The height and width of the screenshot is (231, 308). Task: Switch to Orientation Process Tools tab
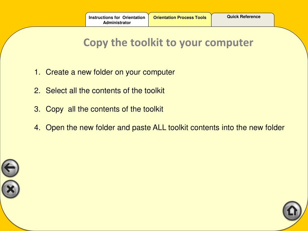180,20
